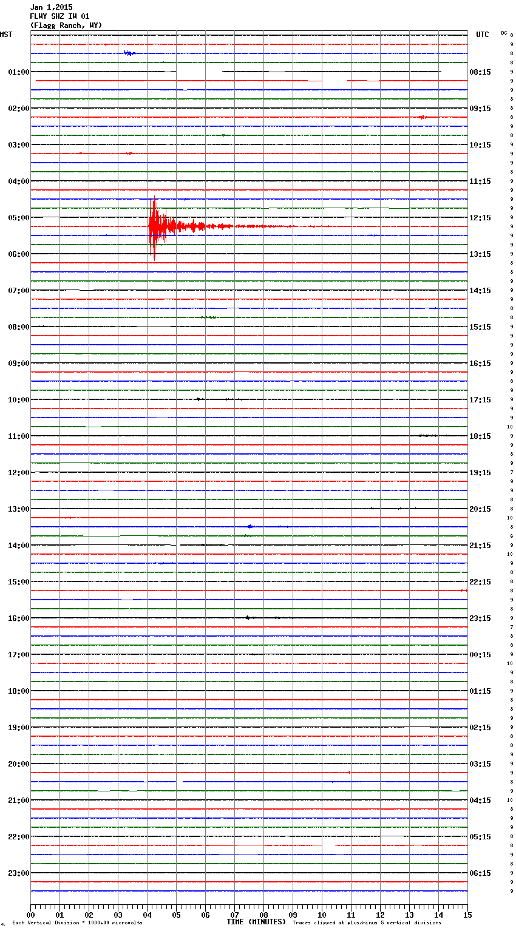This screenshot has height=931, width=516.
Task: Click the 00 minute tick label
Action: click(30, 915)
